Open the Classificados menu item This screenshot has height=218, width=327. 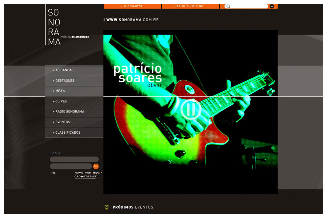pos(74,133)
